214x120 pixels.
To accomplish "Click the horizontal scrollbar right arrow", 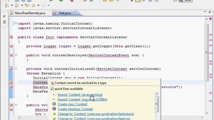I will pos(202,118).
